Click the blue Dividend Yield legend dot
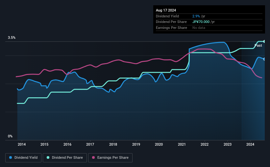270x167 pixels. [x=11, y=157]
